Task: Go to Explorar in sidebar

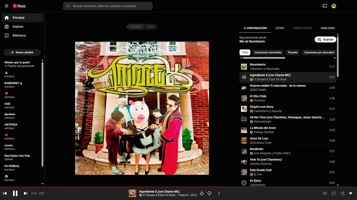Action: click(x=22, y=27)
